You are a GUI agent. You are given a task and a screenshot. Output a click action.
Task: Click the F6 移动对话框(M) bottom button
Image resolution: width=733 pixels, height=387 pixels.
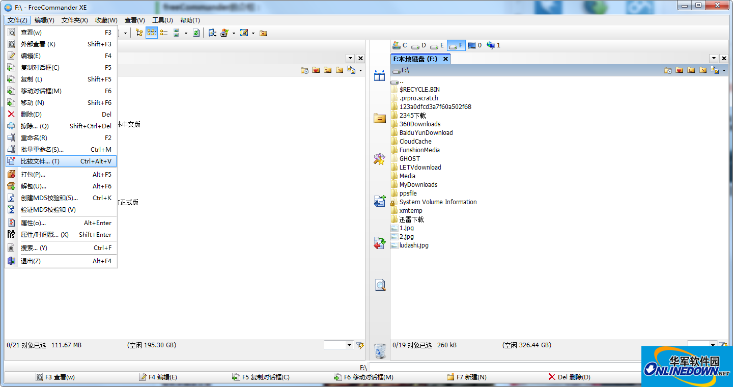point(363,377)
